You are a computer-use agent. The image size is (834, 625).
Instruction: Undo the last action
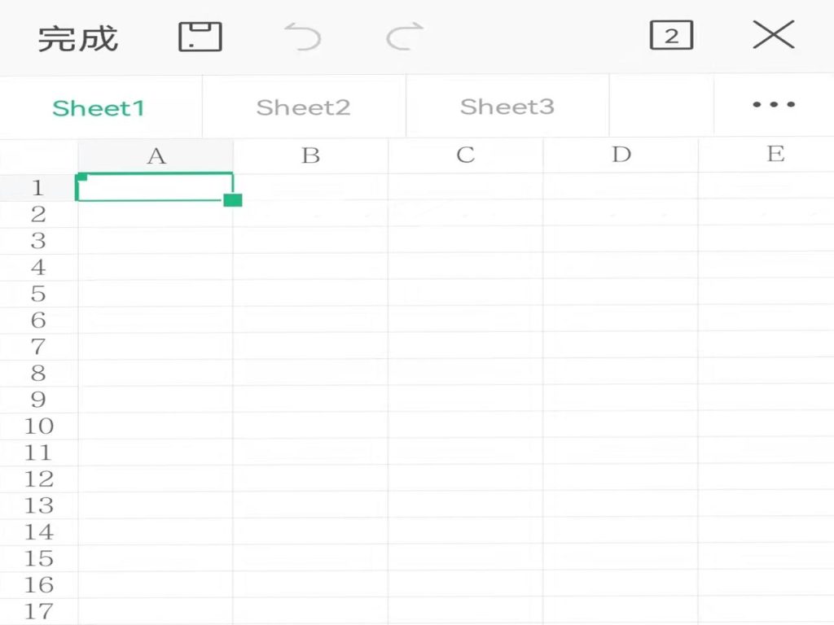[x=302, y=37]
